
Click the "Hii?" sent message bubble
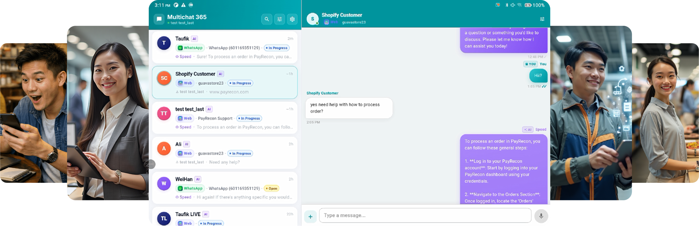538,76
